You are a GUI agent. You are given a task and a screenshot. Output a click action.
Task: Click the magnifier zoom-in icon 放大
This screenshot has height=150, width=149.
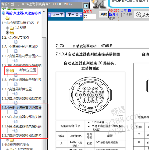point(139,15)
